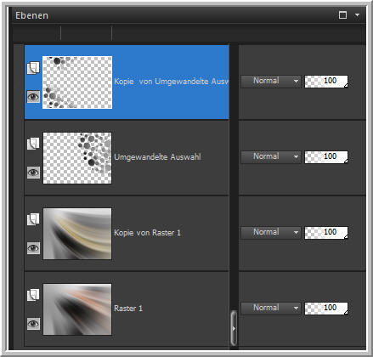Screen dimensions: 373x357
Task: Open the Ebenen panel options arrow
Action: (x=357, y=14)
